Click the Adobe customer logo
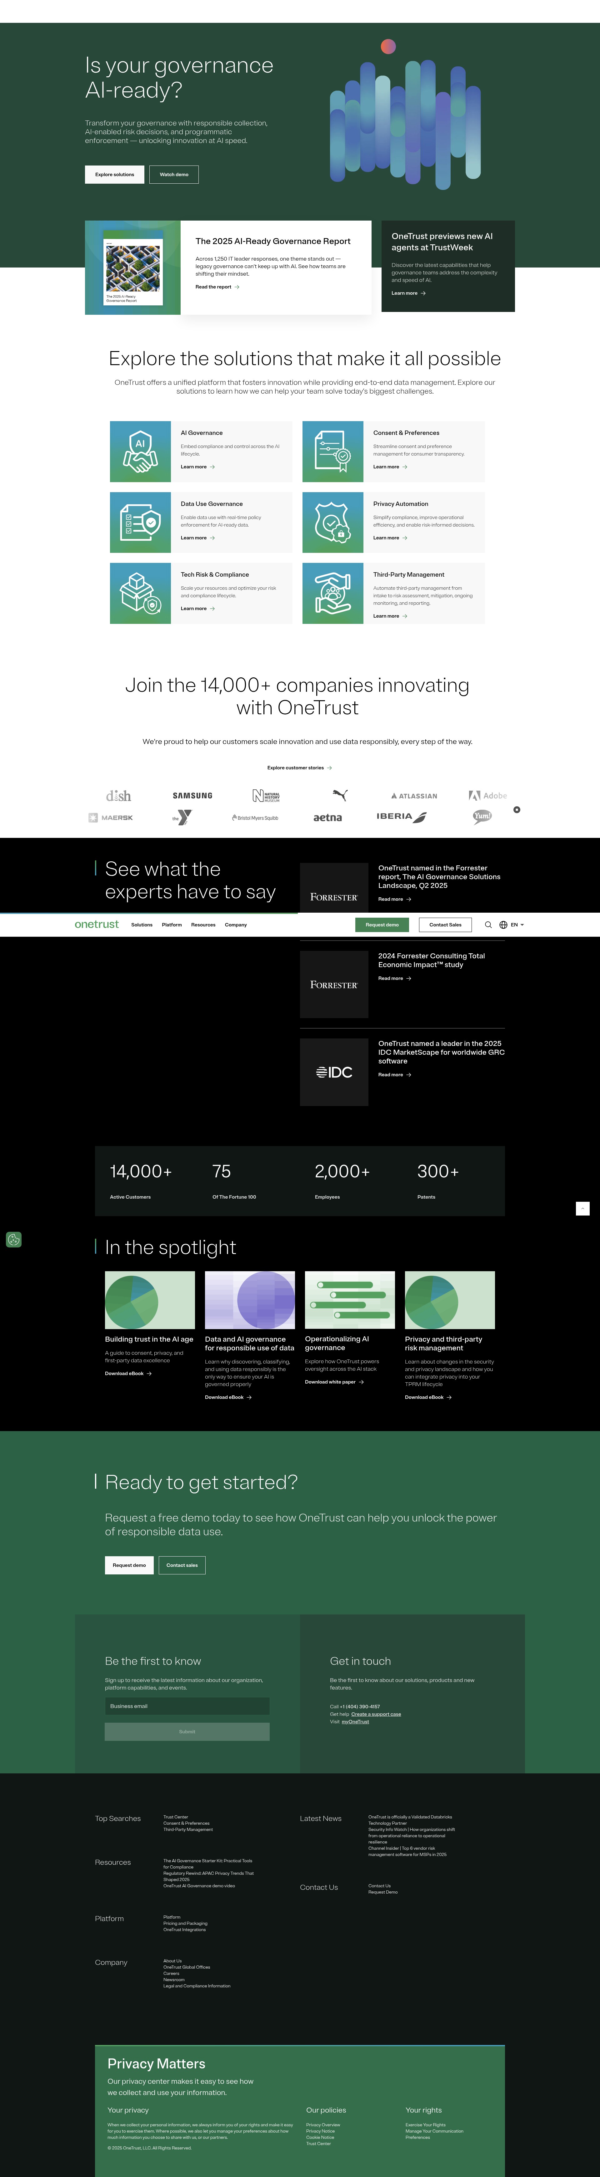600x2177 pixels. pos(488,795)
